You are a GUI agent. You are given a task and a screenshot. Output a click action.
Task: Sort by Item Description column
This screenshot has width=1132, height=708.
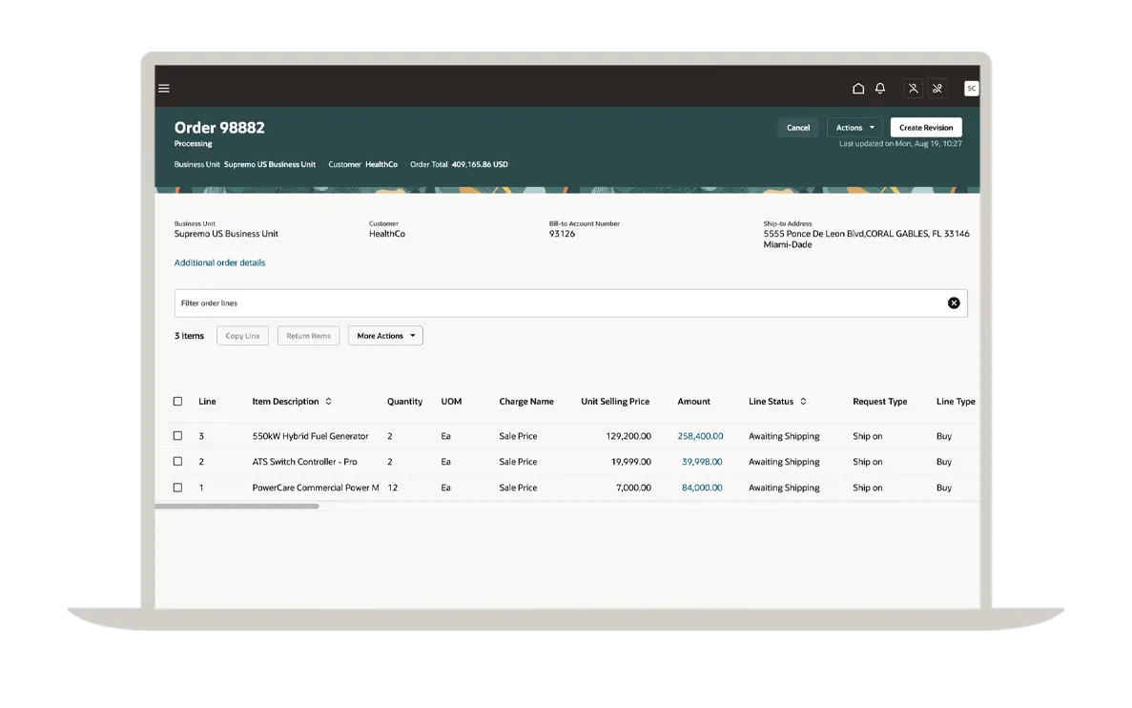coord(328,402)
